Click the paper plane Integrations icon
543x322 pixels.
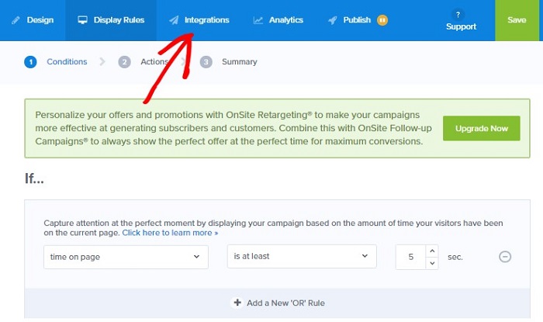point(174,20)
